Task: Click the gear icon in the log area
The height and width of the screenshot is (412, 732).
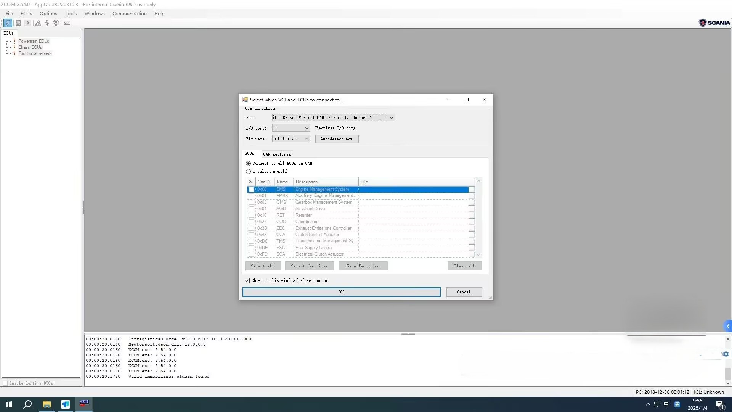Action: [725, 354]
